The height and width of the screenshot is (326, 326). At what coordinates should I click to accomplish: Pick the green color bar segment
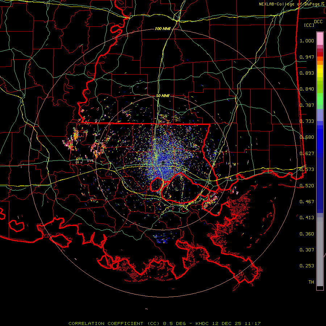click(320, 99)
